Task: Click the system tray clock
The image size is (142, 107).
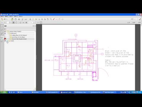Action: [140, 92]
